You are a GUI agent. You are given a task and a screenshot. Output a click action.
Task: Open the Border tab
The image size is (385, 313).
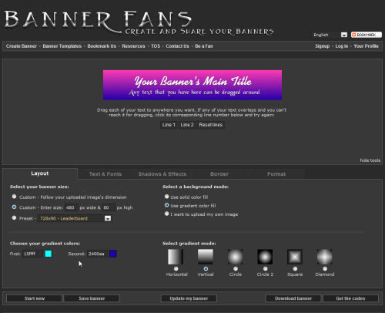point(219,174)
